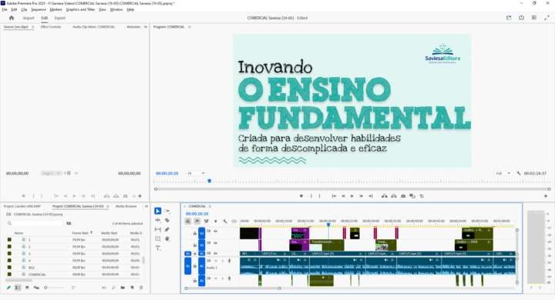Click Program Monitor scrubber playhead
555x300 pixels.
(210, 181)
